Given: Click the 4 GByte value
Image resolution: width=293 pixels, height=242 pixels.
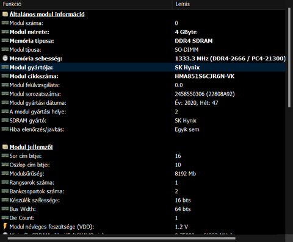Looking at the screenshot, I should (186, 32).
